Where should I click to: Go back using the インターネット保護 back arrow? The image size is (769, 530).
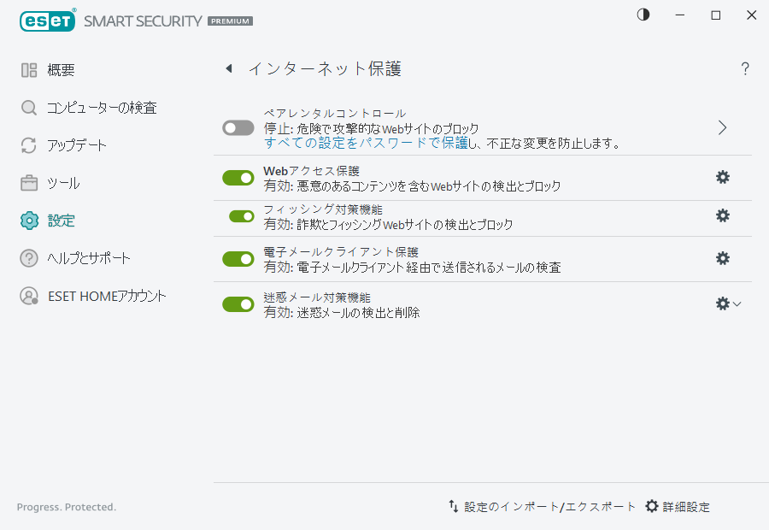click(x=228, y=68)
